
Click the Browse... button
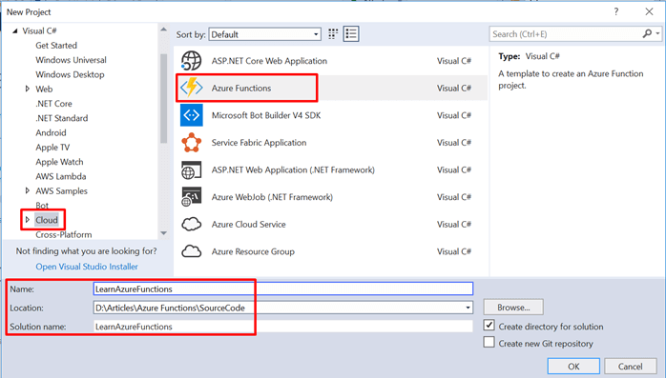(x=513, y=308)
